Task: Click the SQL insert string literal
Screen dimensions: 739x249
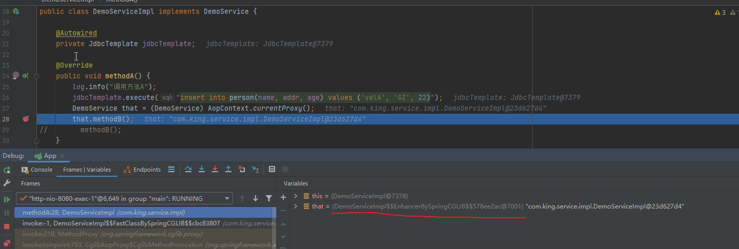Action: point(305,97)
